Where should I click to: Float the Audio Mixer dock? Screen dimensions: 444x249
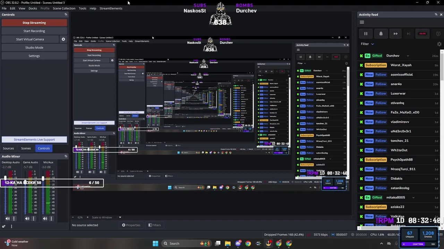click(66, 156)
